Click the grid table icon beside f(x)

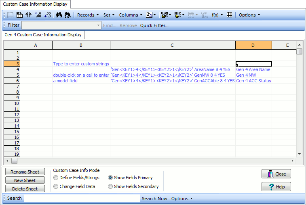click(x=229, y=15)
